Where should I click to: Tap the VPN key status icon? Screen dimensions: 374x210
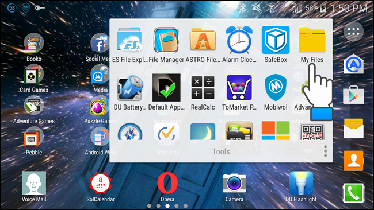40,8
